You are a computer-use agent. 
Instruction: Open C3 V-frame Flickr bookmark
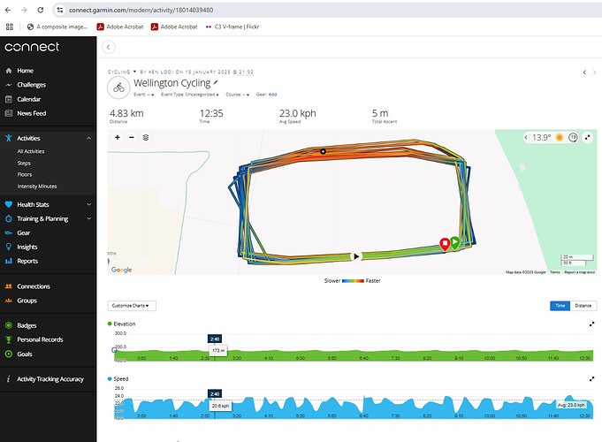click(x=232, y=27)
